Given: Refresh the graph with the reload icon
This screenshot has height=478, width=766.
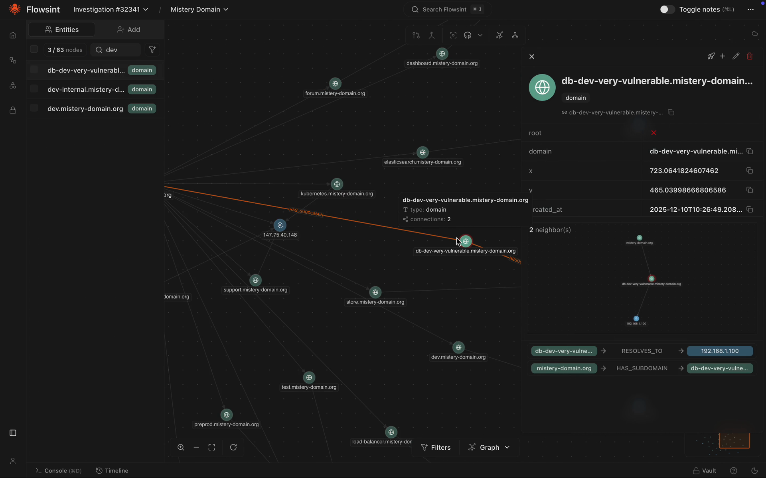Looking at the screenshot, I should click(x=233, y=447).
